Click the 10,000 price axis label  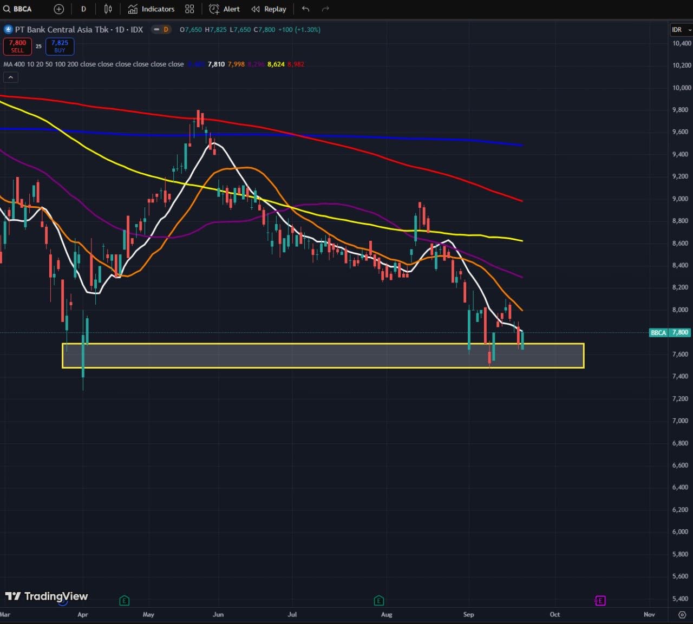click(x=681, y=88)
